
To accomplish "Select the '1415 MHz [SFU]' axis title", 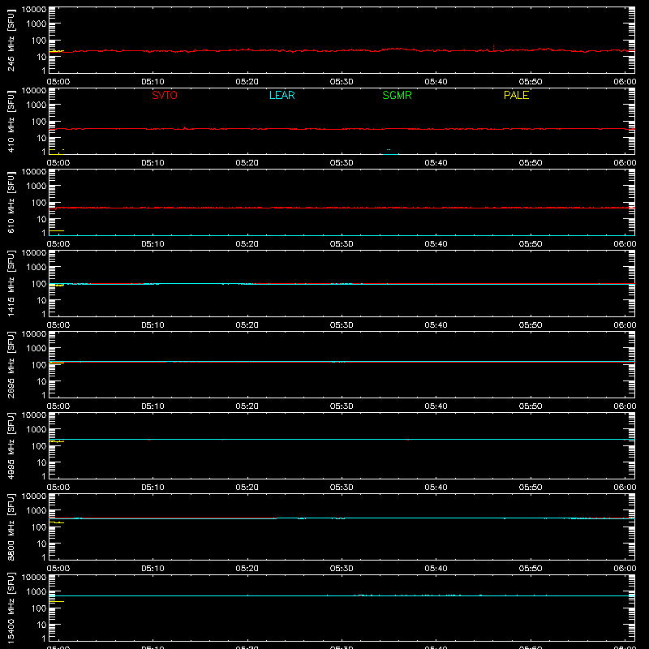I will coord(11,284).
